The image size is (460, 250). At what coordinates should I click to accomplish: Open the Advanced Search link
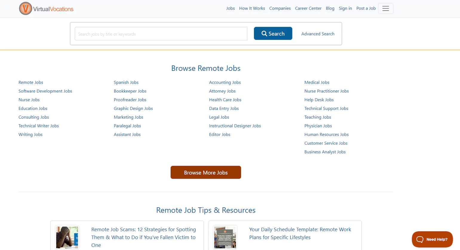tap(318, 34)
